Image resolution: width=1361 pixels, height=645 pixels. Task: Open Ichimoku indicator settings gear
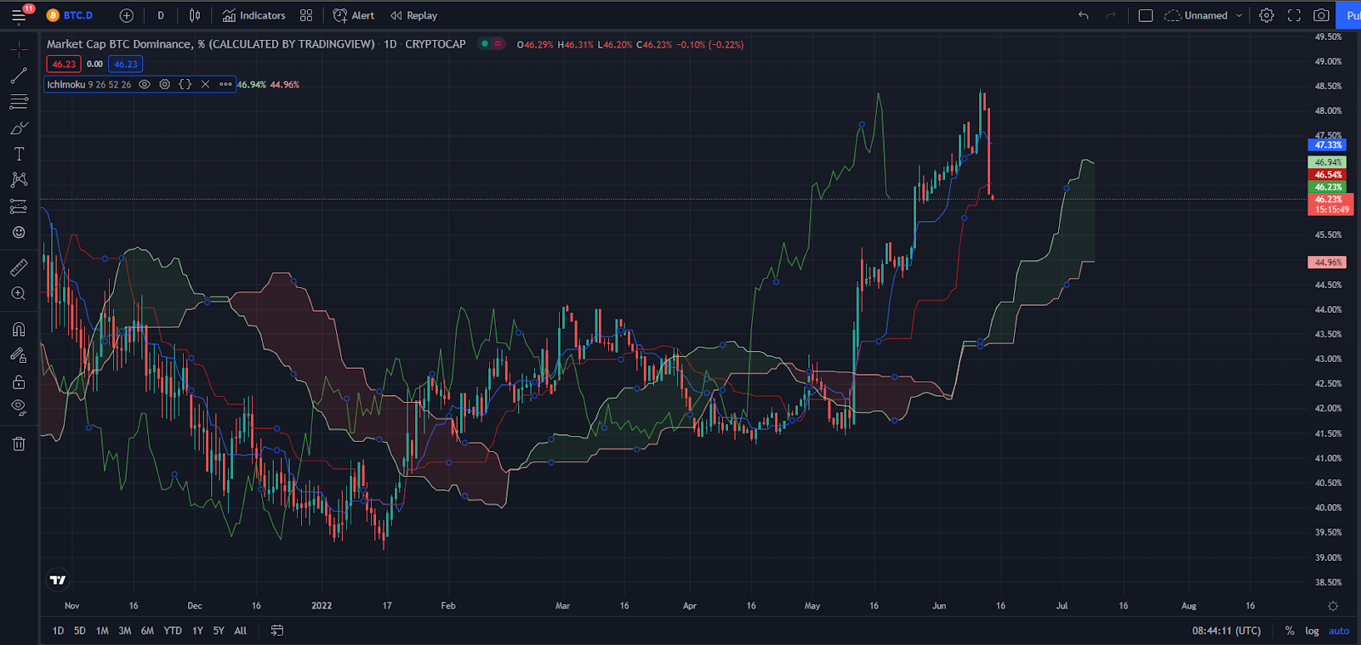tap(164, 84)
